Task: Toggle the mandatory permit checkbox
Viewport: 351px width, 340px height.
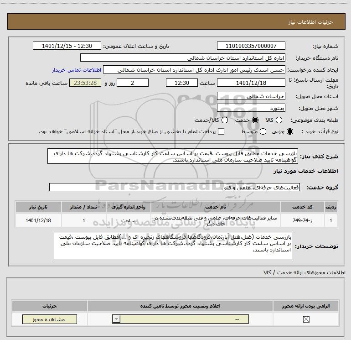Action: [306, 319]
